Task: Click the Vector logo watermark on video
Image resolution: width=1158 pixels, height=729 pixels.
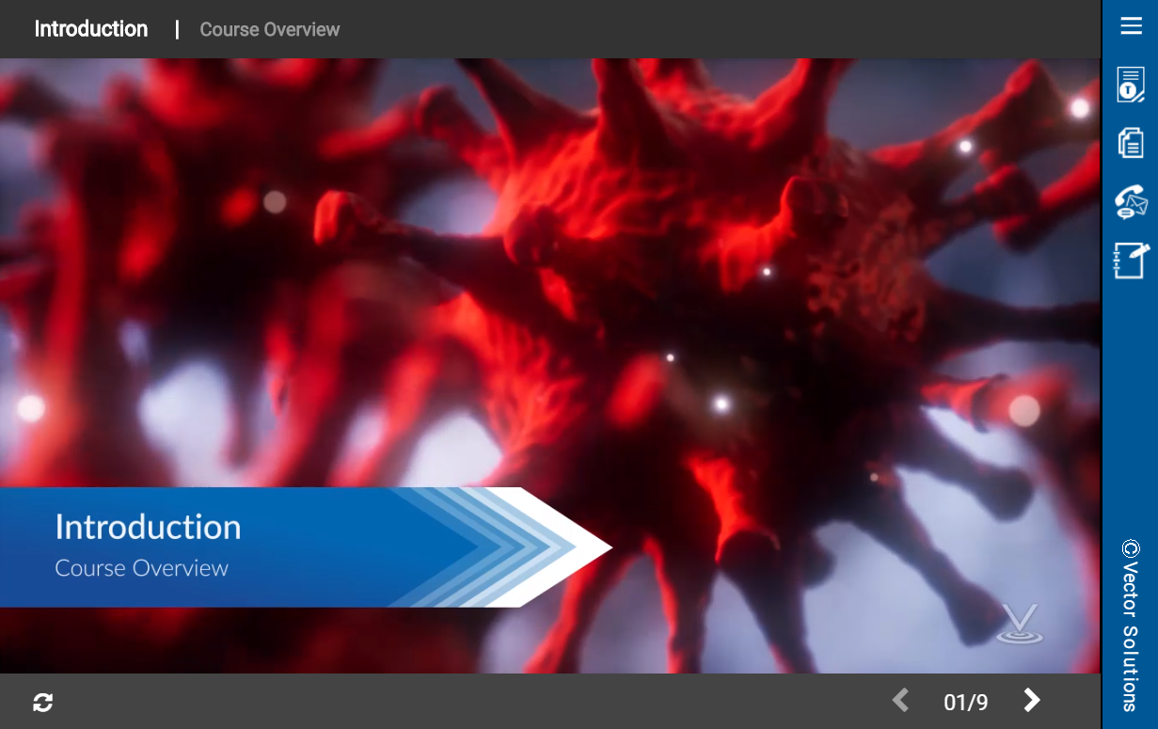Action: (x=1021, y=625)
